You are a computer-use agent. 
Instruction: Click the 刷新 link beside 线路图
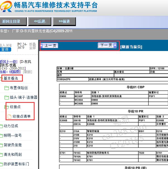point(28,72)
